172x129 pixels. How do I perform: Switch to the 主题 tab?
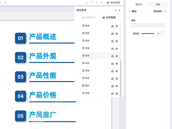click(157, 4)
